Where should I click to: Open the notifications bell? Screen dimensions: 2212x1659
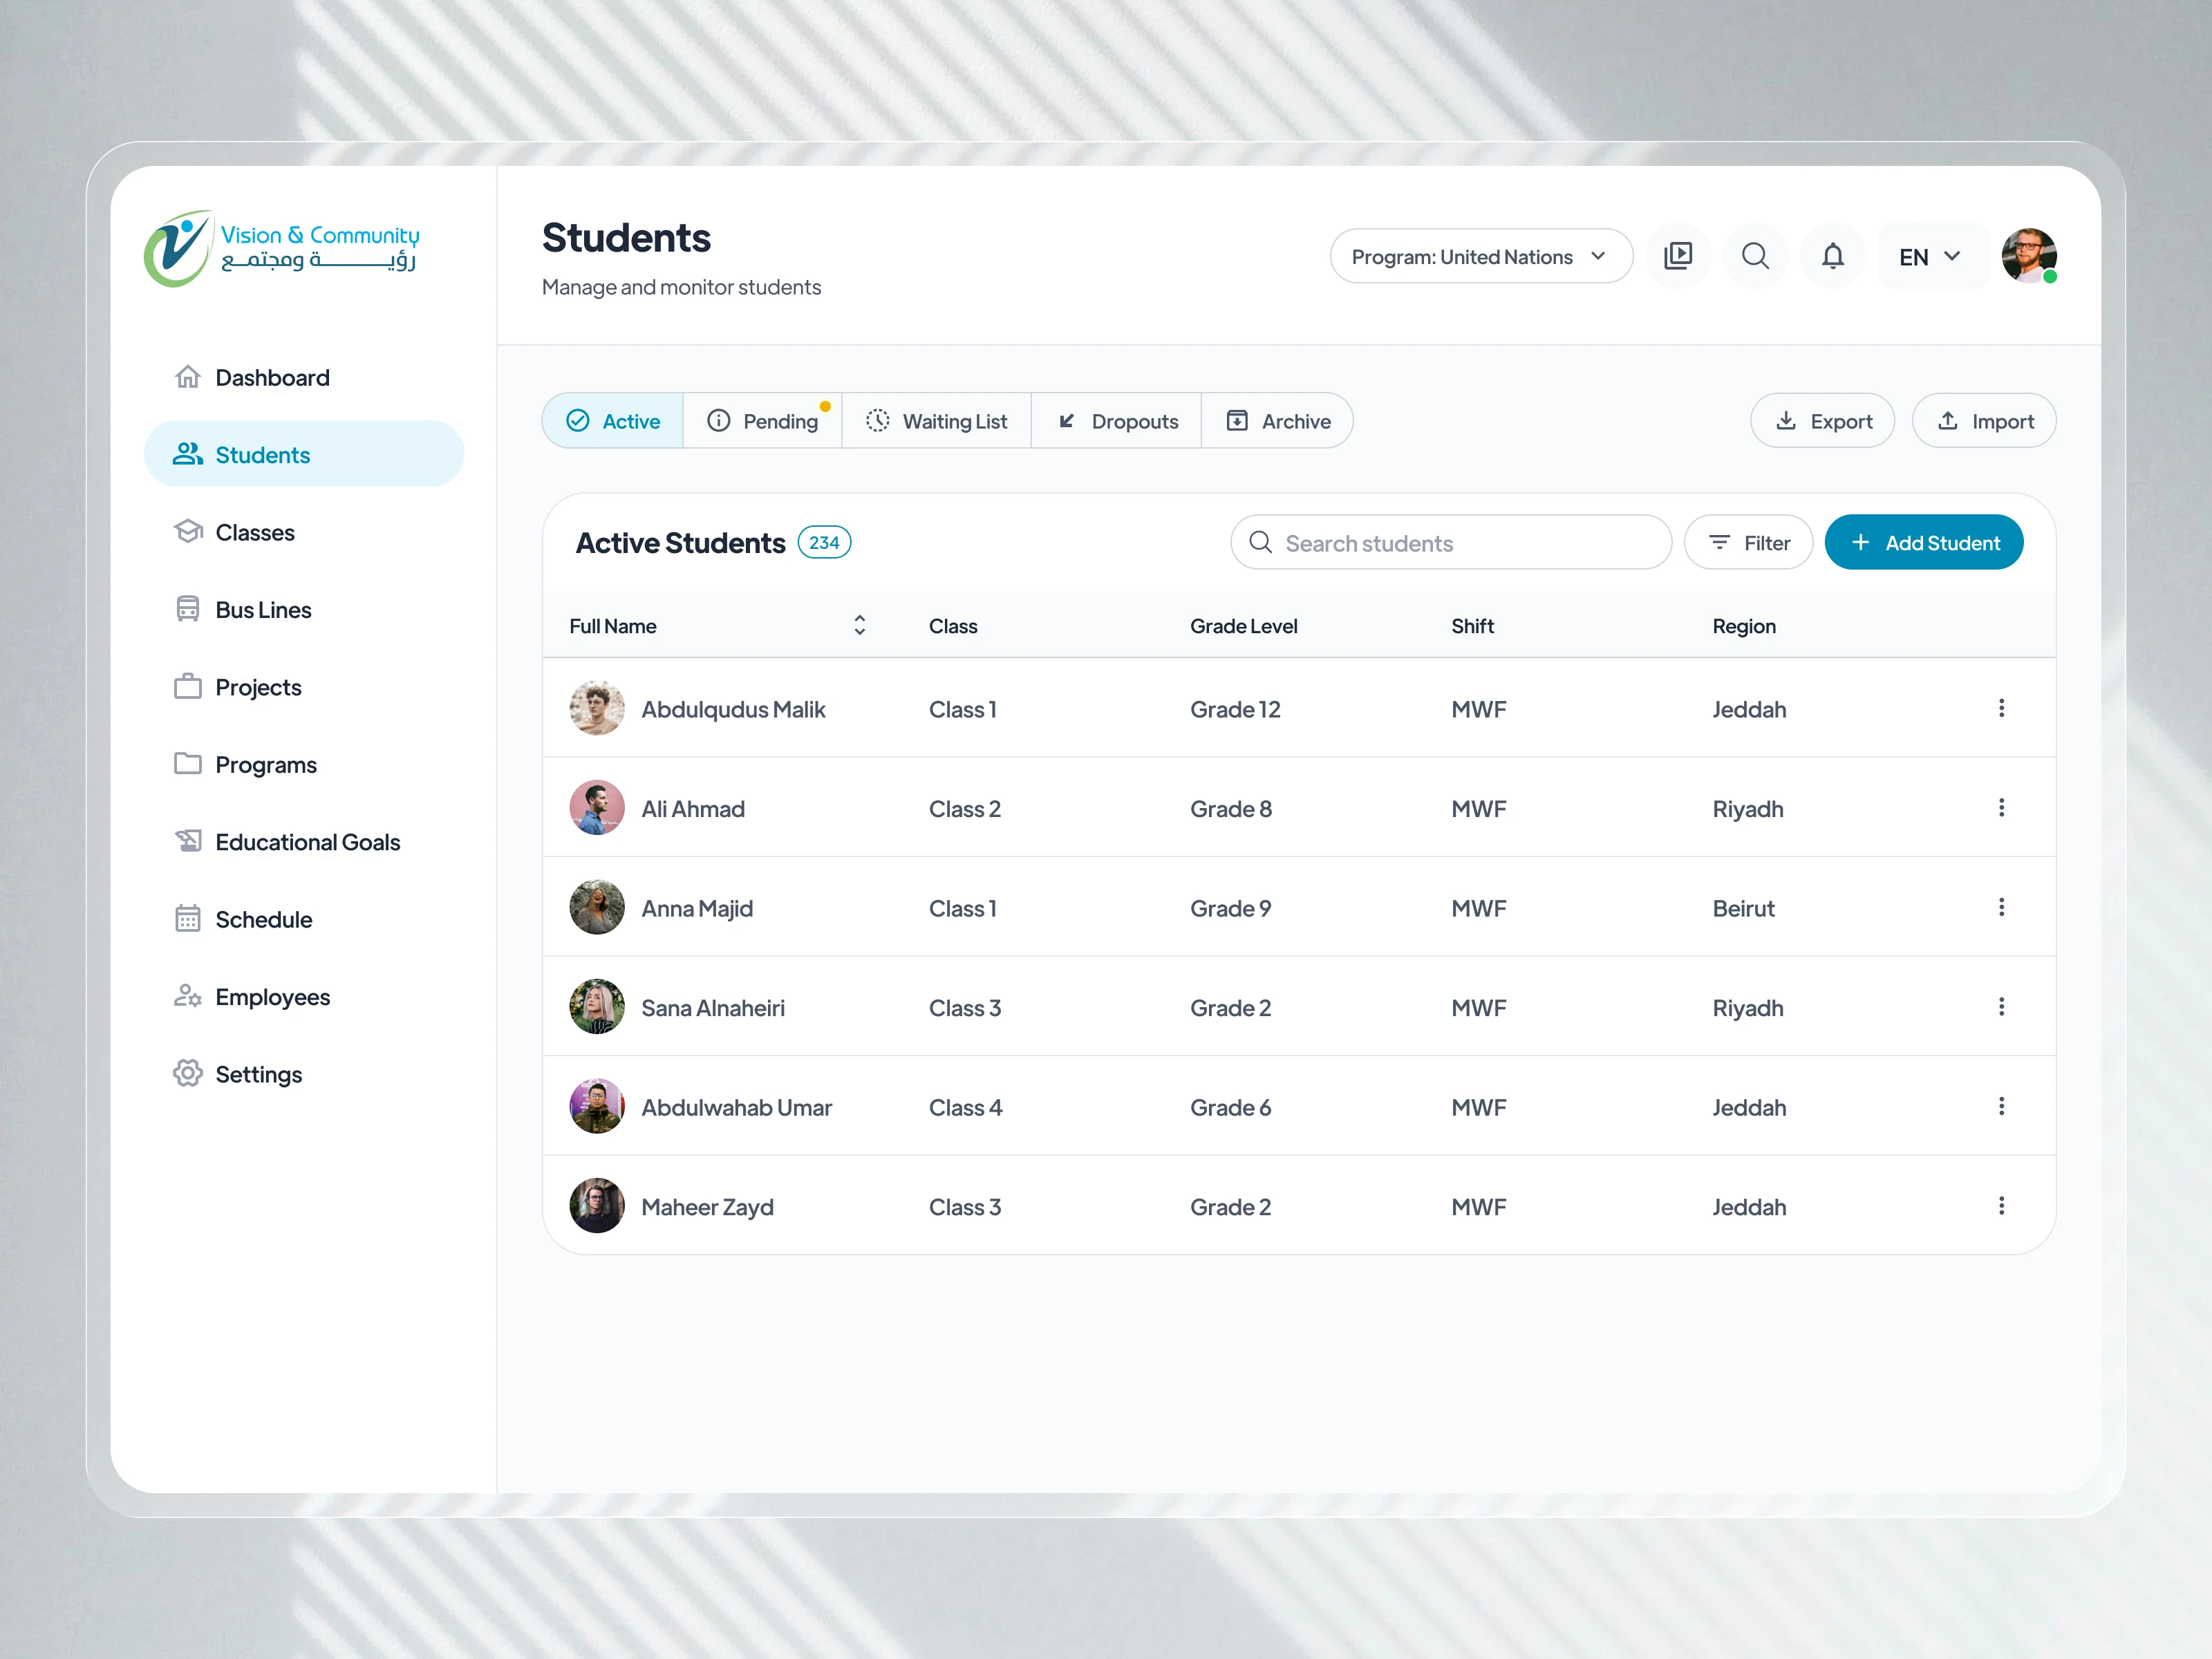point(1833,256)
